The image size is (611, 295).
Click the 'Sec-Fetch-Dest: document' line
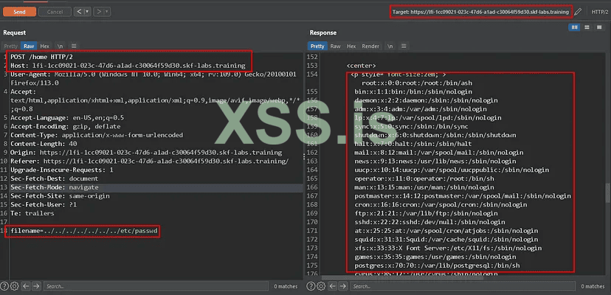pos(55,178)
